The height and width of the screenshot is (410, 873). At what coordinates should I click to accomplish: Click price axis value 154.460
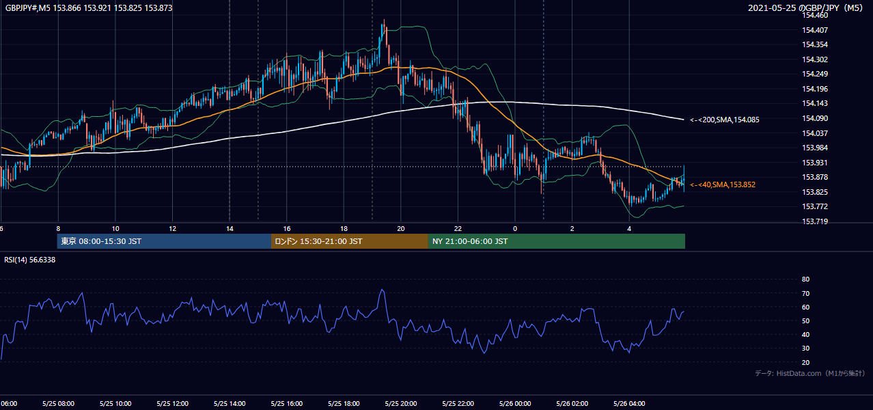814,15
